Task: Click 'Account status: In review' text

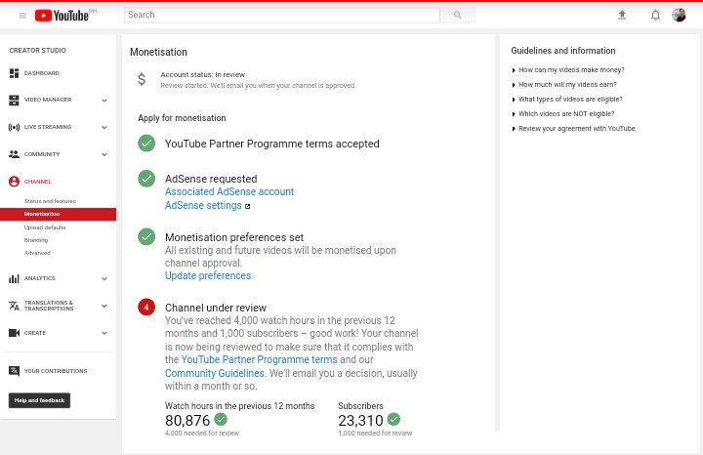Action: [203, 74]
